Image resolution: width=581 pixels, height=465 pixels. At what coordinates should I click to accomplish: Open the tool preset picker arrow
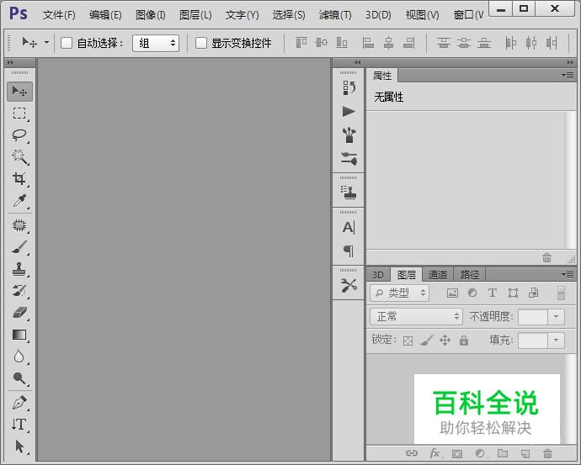point(46,43)
